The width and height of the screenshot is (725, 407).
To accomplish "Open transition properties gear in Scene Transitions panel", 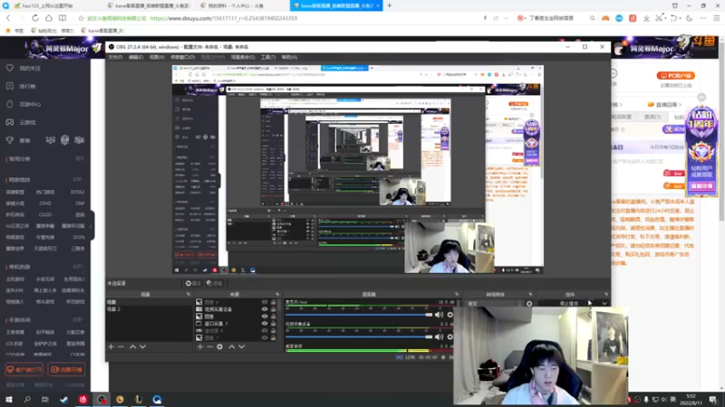I will [529, 304].
